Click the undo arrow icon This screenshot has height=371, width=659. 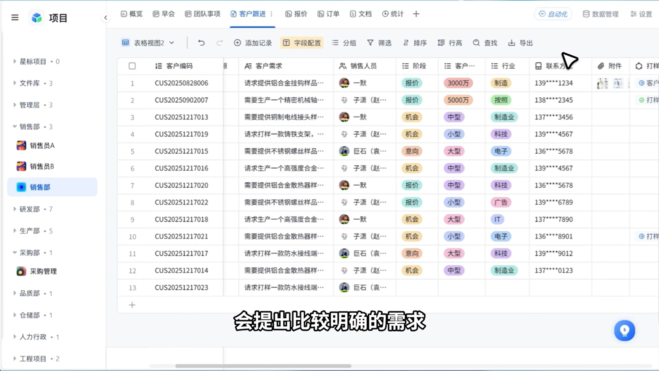(201, 43)
